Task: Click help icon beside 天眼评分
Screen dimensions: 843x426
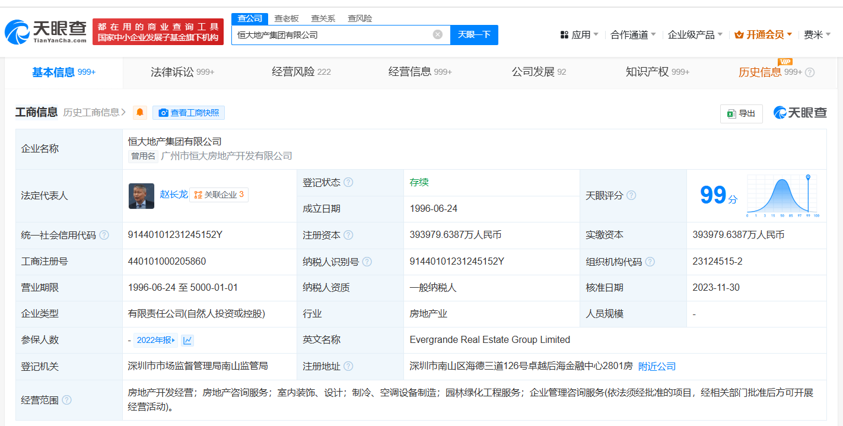Action: 631,195
